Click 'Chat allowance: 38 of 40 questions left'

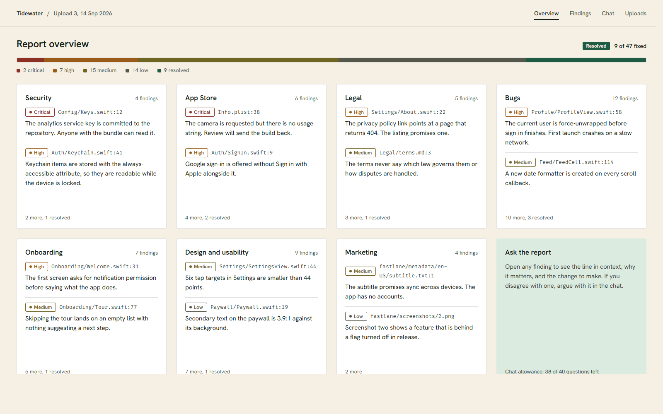coord(552,371)
